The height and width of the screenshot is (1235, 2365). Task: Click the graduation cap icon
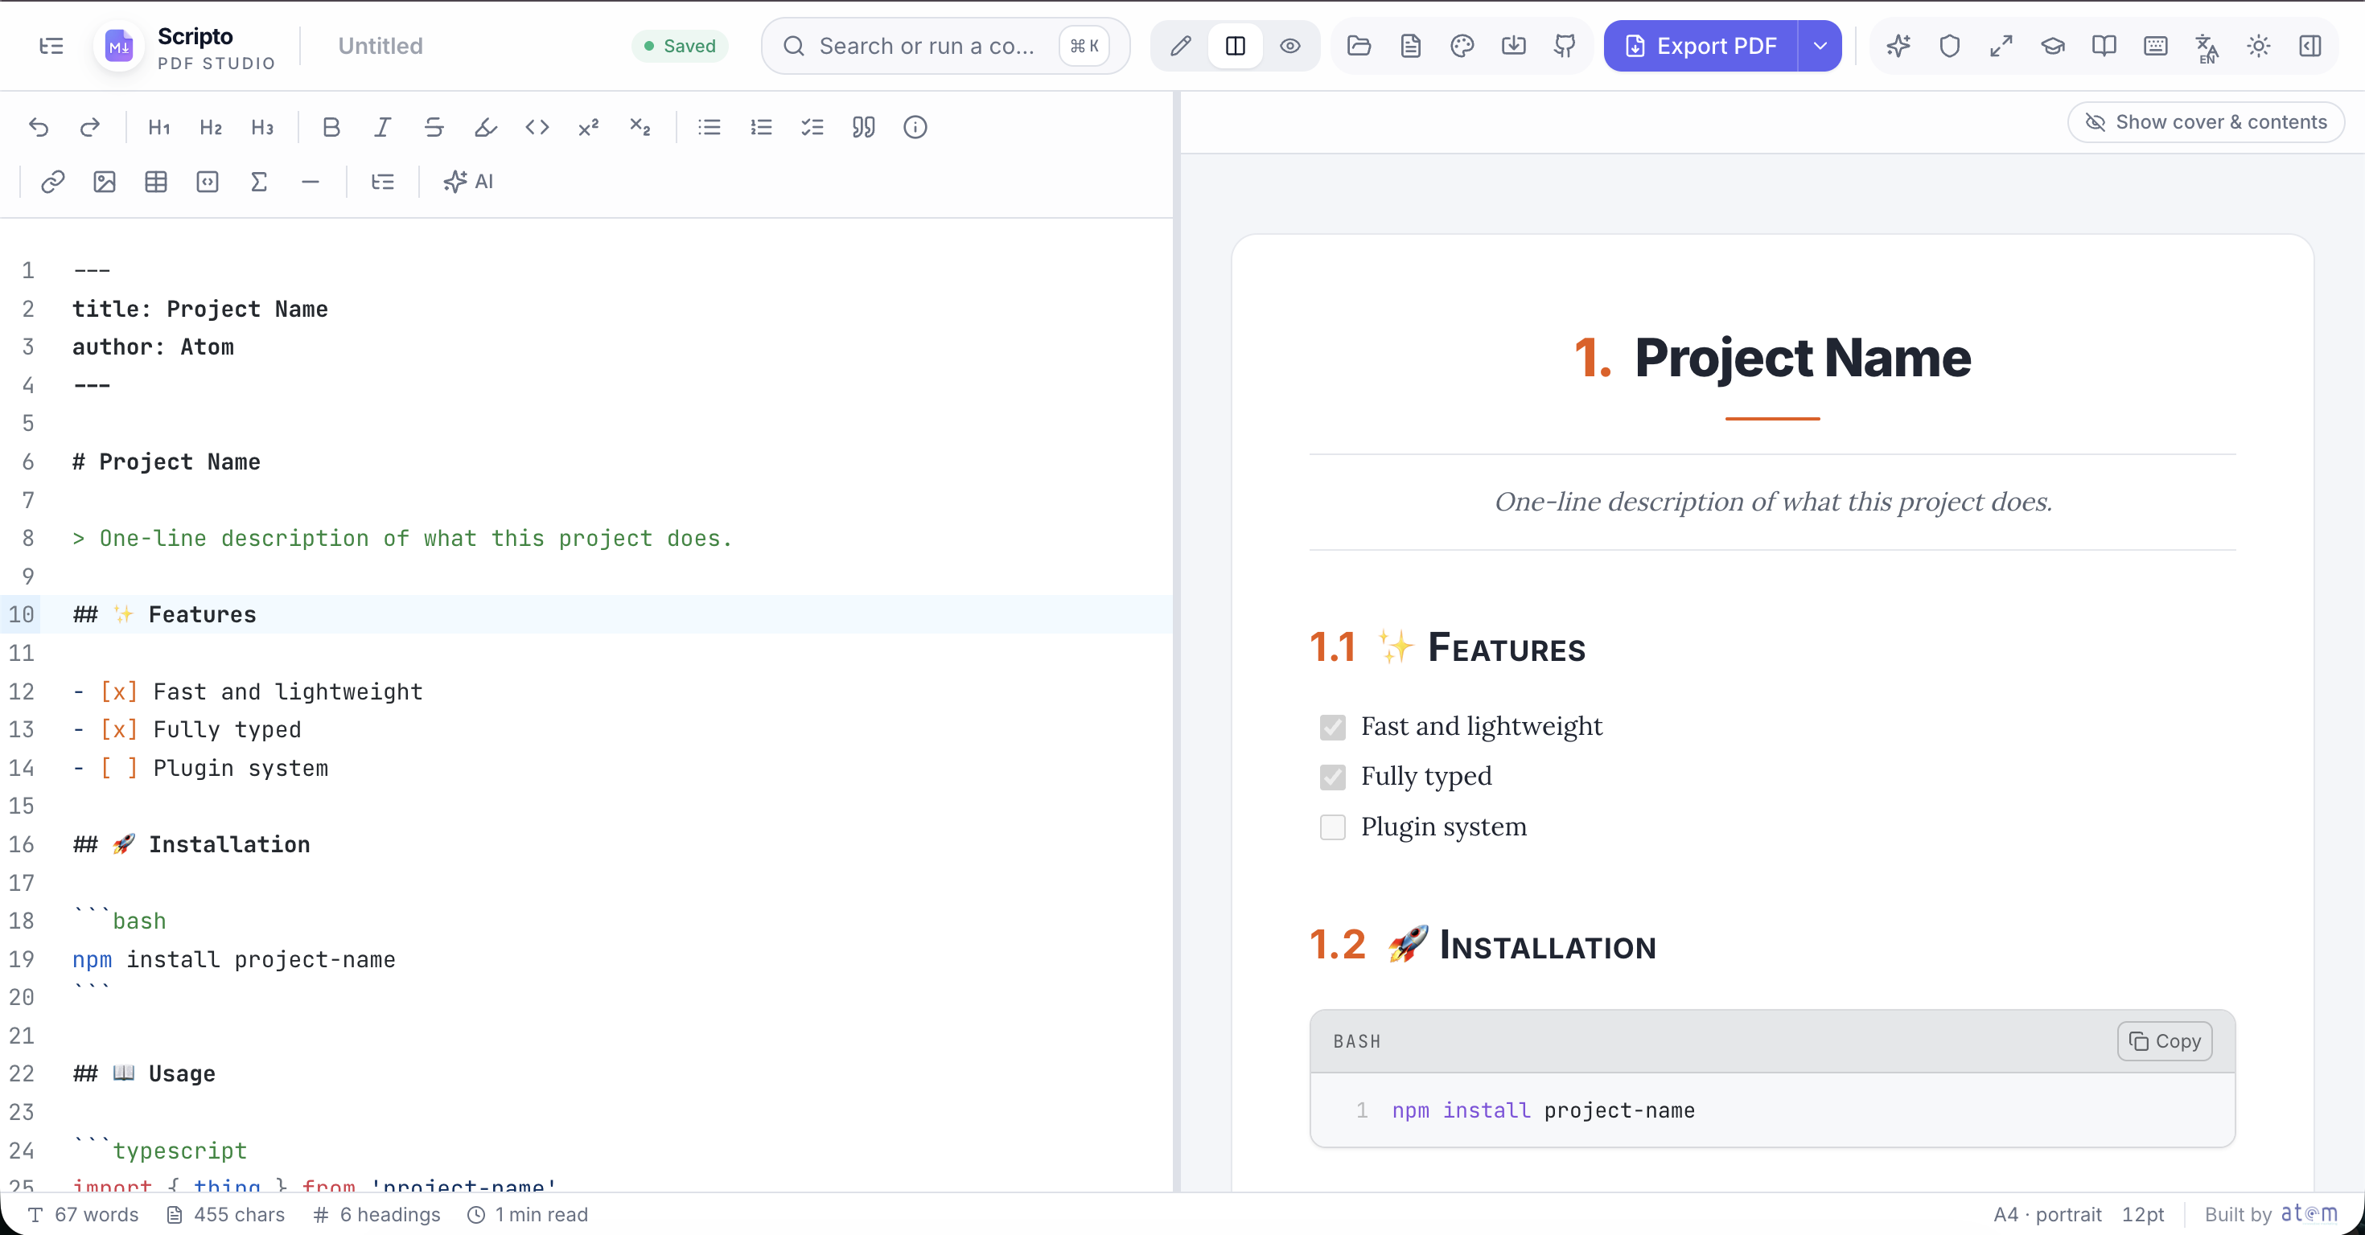pos(2053,46)
